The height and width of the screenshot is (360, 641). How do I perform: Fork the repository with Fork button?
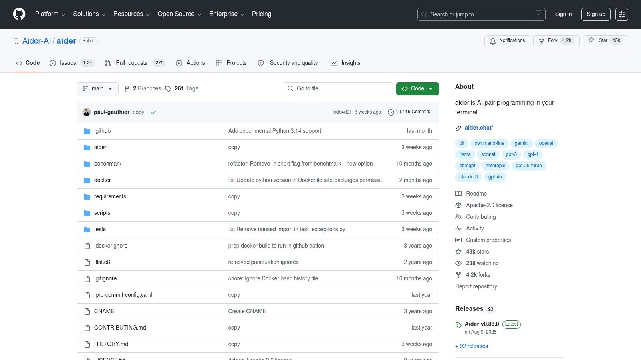[556, 41]
